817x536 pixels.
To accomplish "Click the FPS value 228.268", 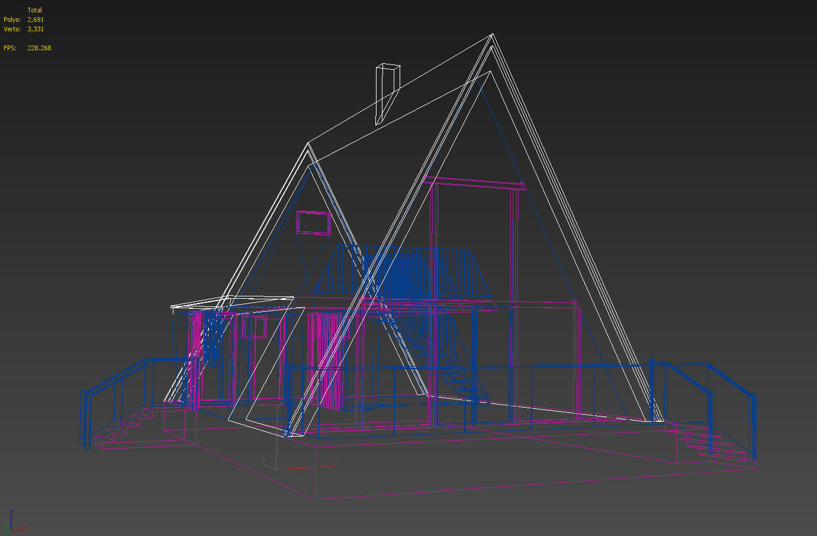I will (39, 48).
